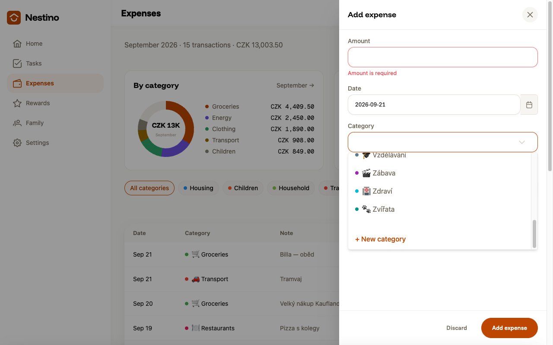This screenshot has height=345, width=553.
Task: Select the All categories filter chip
Action: (x=149, y=188)
